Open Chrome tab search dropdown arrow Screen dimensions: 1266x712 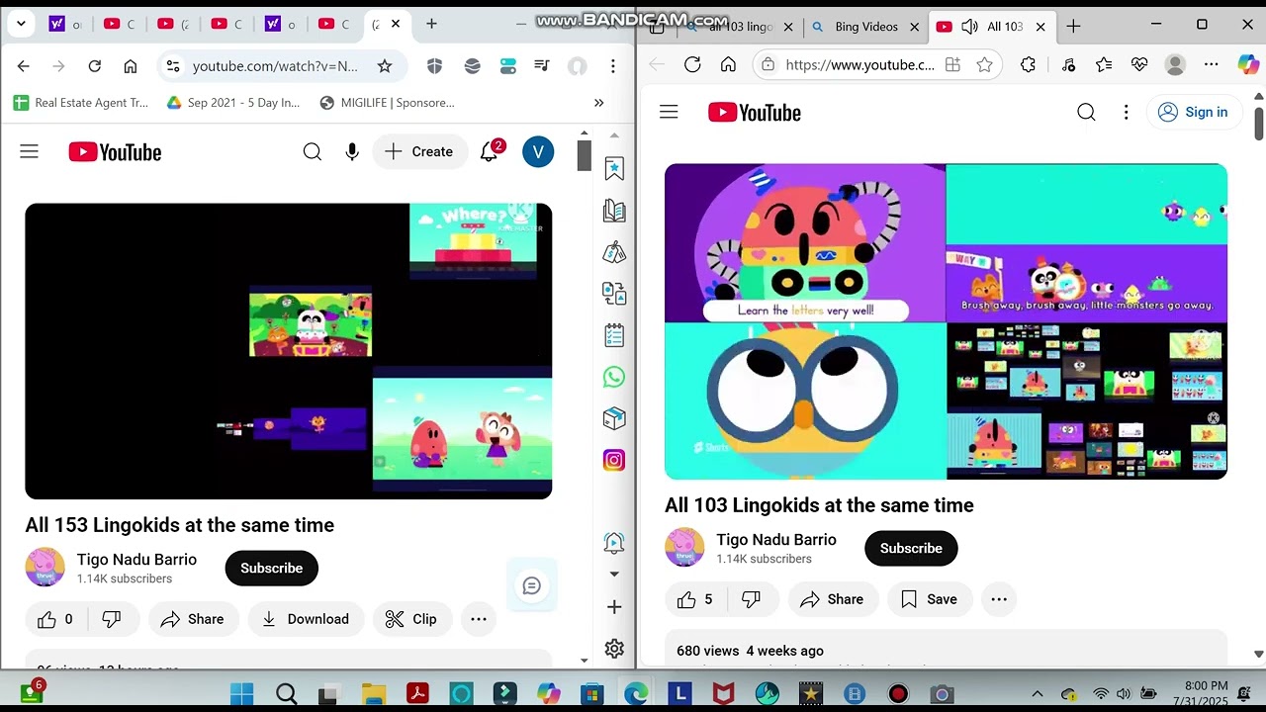(20, 24)
